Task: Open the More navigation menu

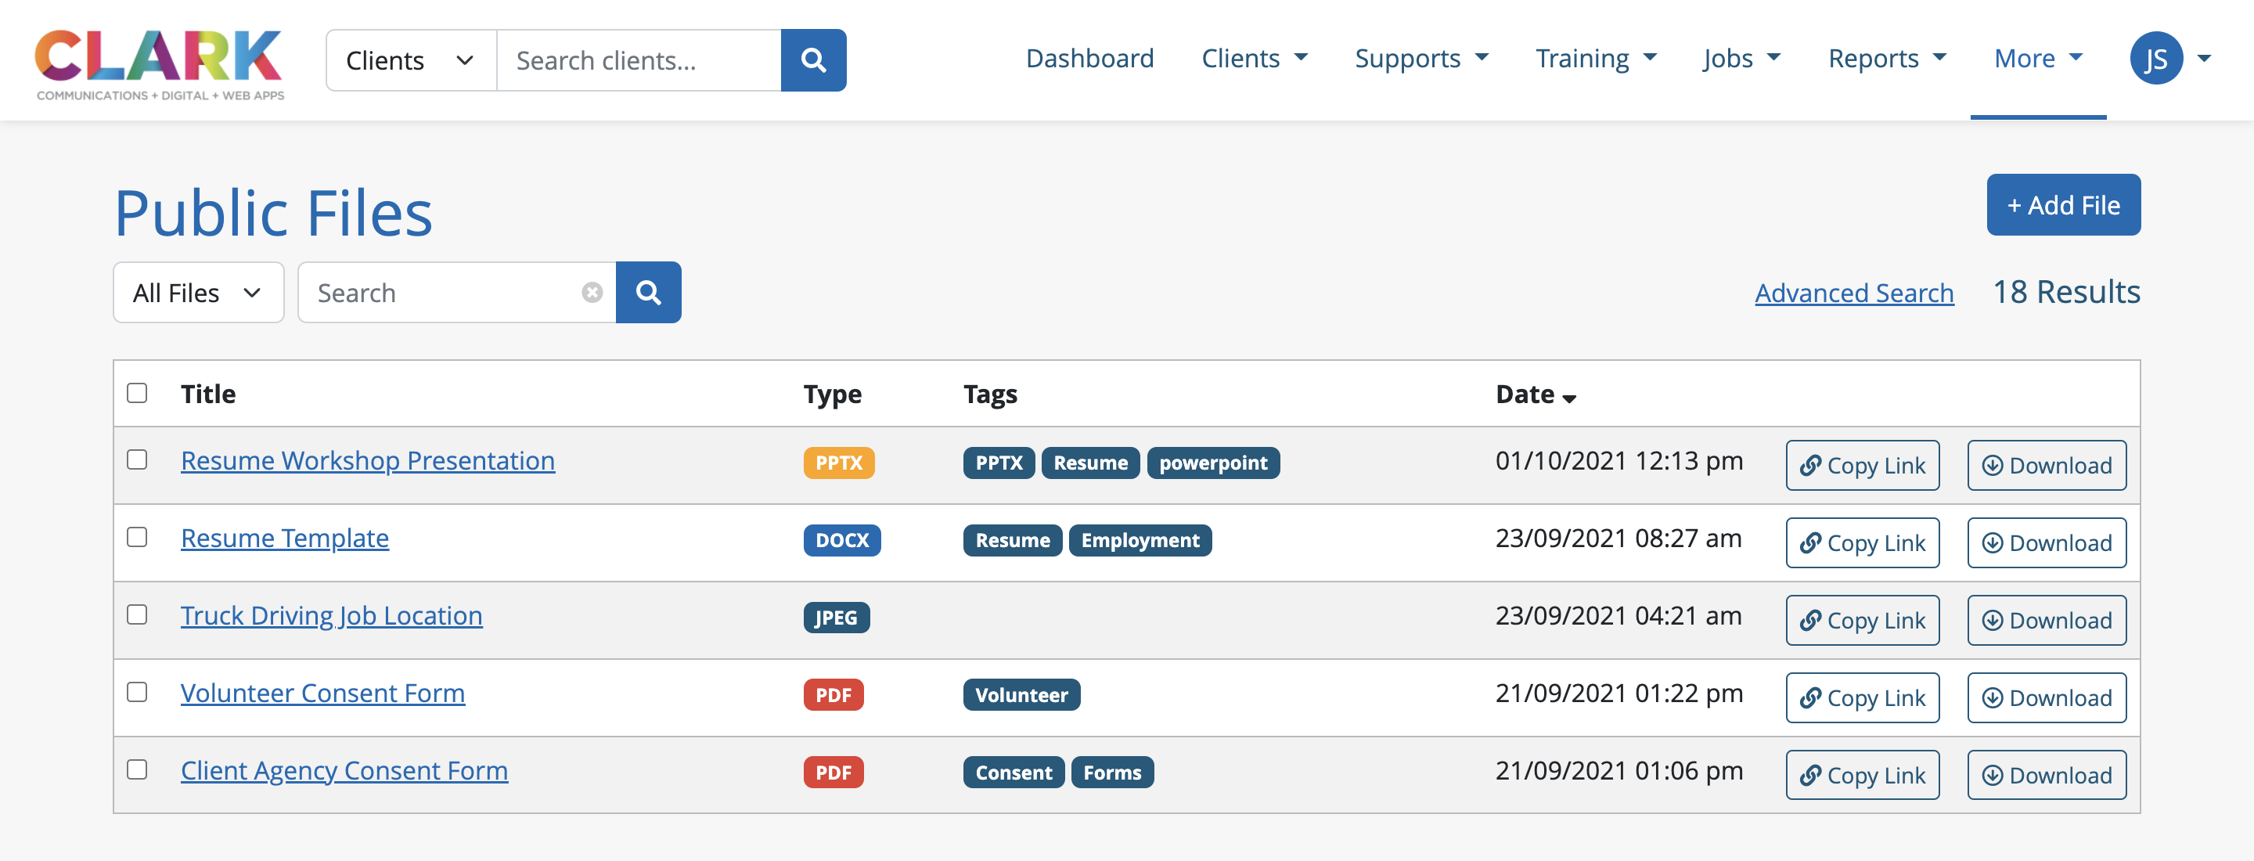Action: pyautogui.click(x=2037, y=59)
